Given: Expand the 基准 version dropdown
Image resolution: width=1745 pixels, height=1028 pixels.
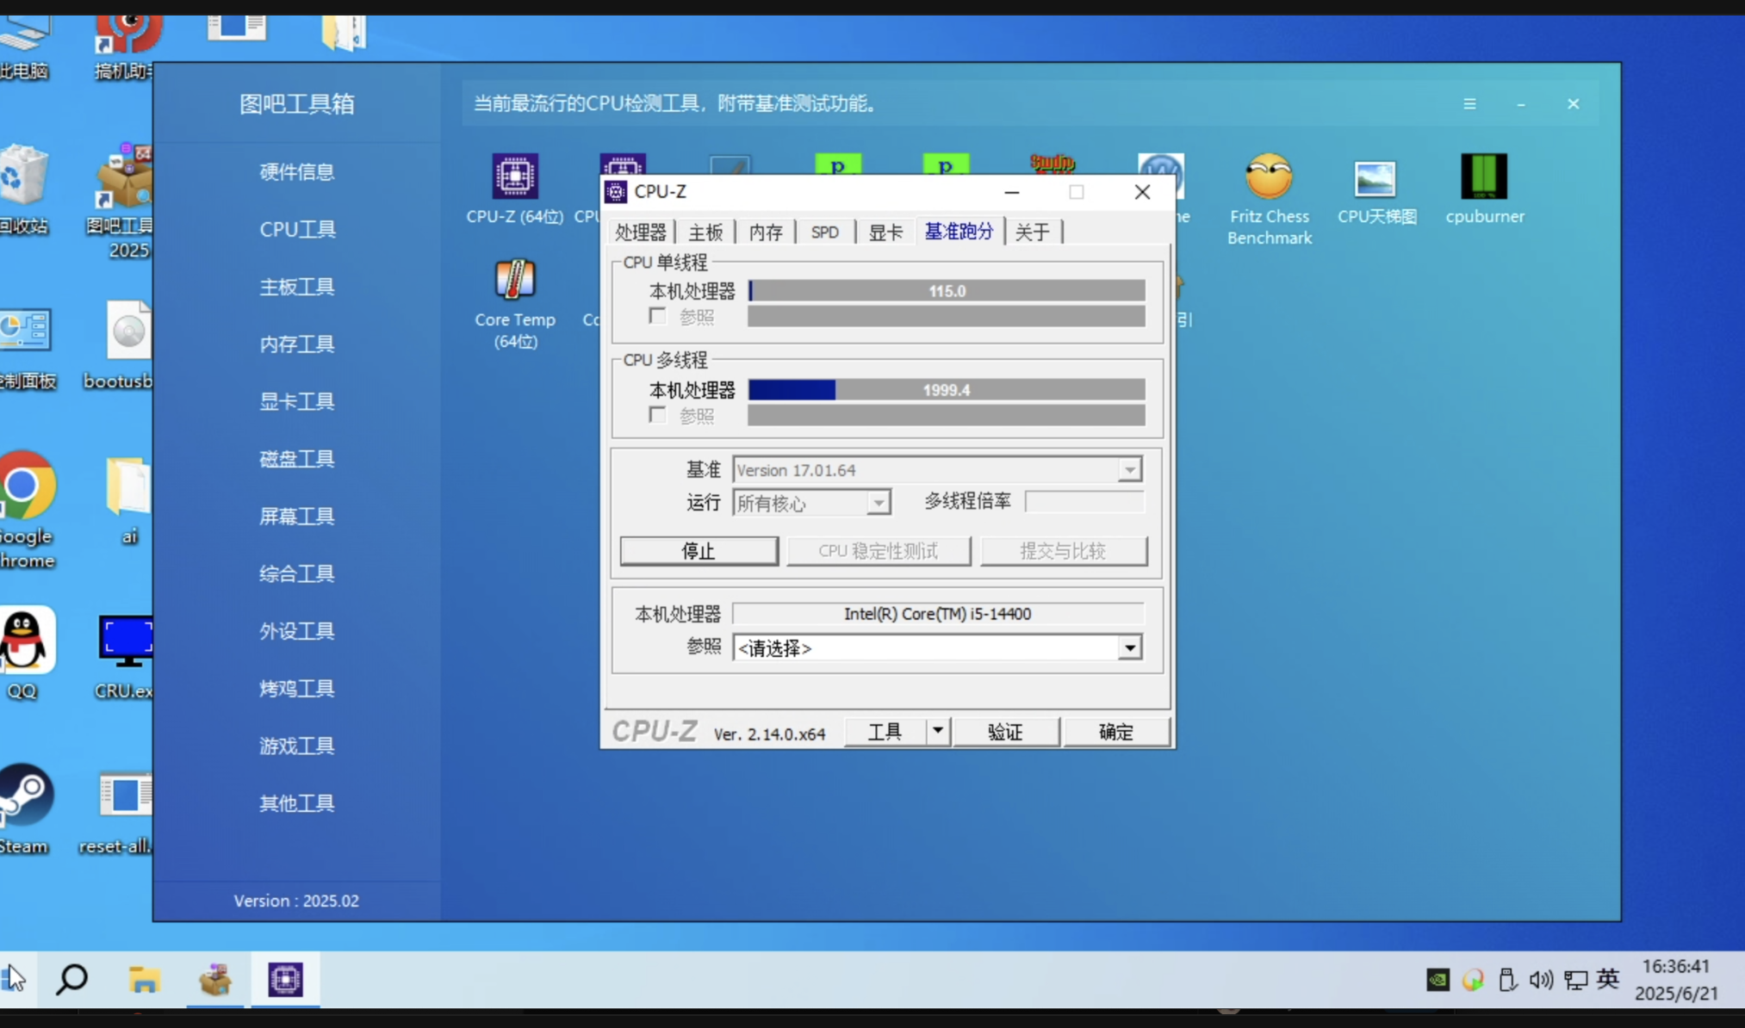Looking at the screenshot, I should click(x=1129, y=470).
